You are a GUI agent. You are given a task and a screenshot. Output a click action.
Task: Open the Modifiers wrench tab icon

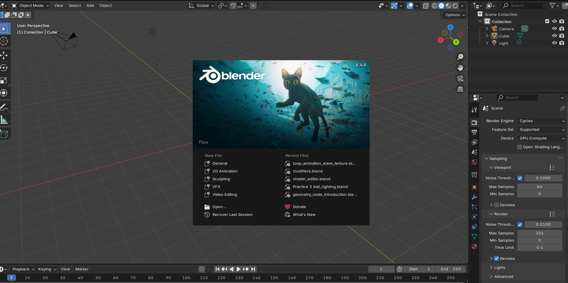click(474, 197)
